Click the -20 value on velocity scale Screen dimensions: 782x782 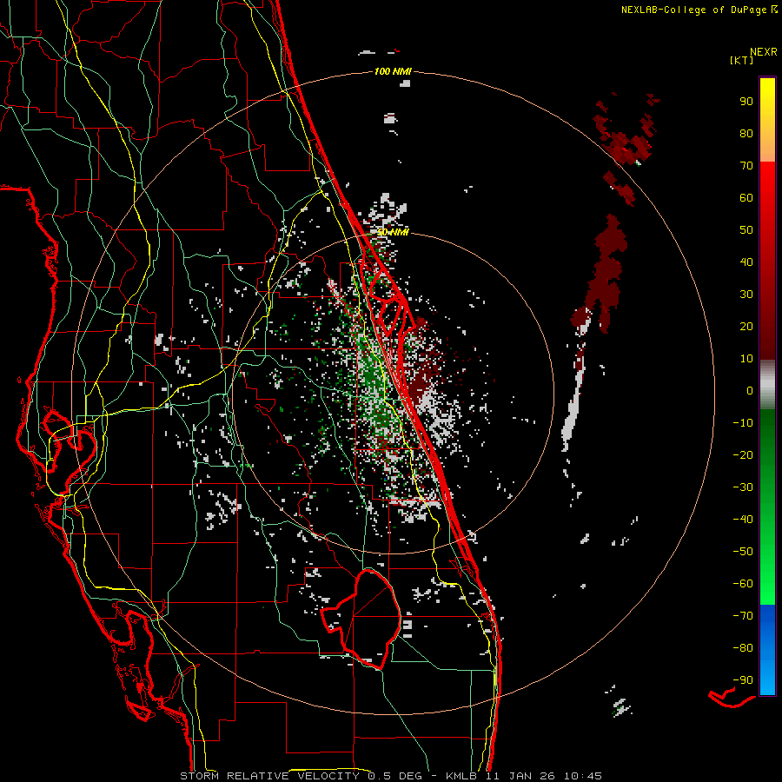[x=743, y=454]
